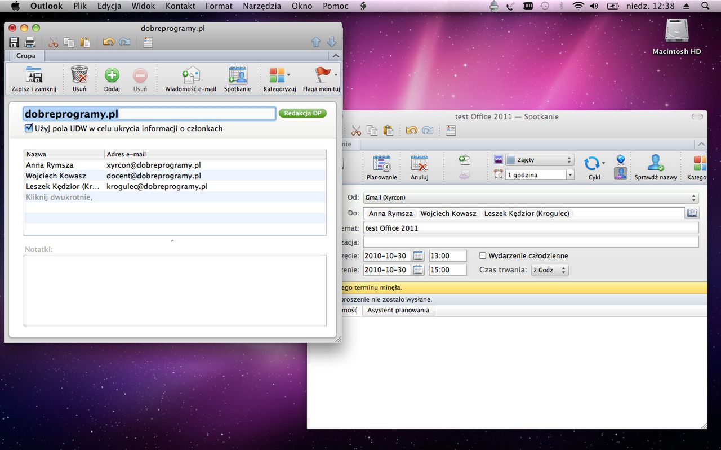Screen dimensions: 721x450
Task: Click Anuluj to cancel the meeting
Action: 420,168
